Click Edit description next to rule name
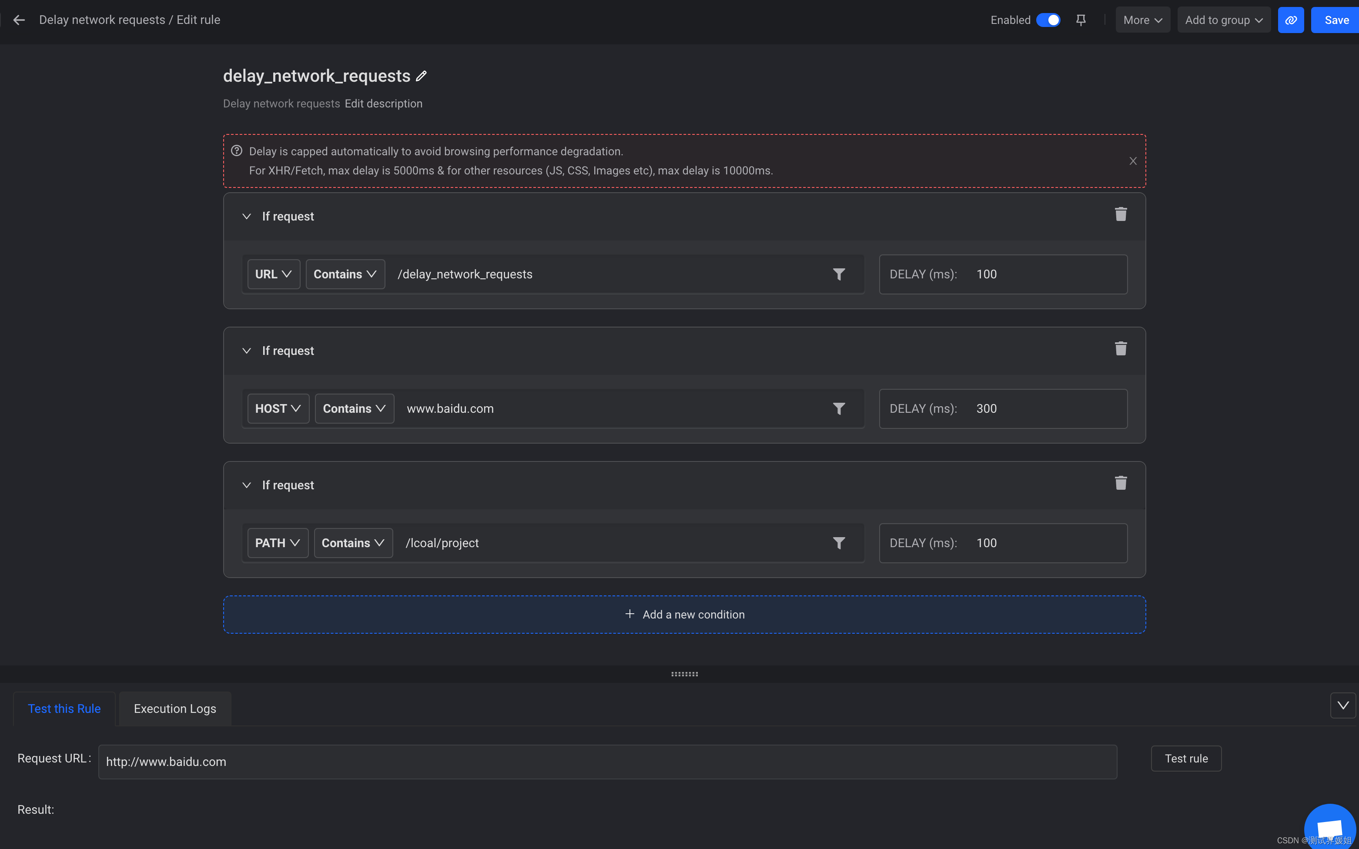 384,104
